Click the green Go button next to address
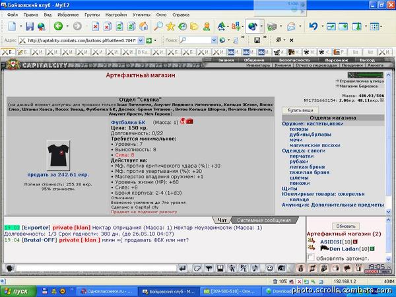This screenshot has height=297, width=396. click(149, 40)
